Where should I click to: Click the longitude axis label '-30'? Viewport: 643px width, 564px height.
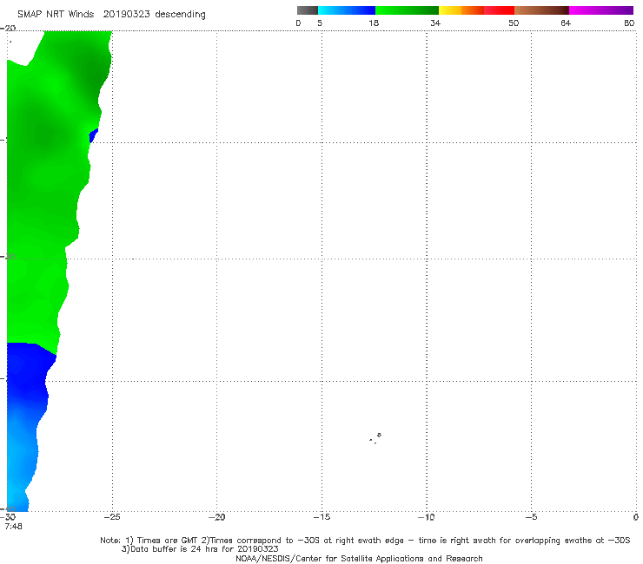pyautogui.click(x=8, y=517)
